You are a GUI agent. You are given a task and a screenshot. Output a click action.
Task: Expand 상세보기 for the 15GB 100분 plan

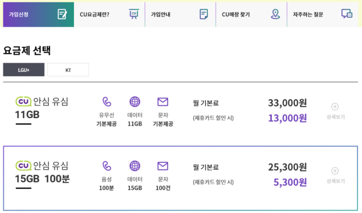336,175
